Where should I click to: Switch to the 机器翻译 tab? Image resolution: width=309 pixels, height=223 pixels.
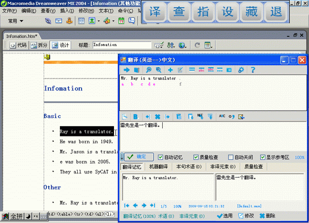[x=159, y=167]
